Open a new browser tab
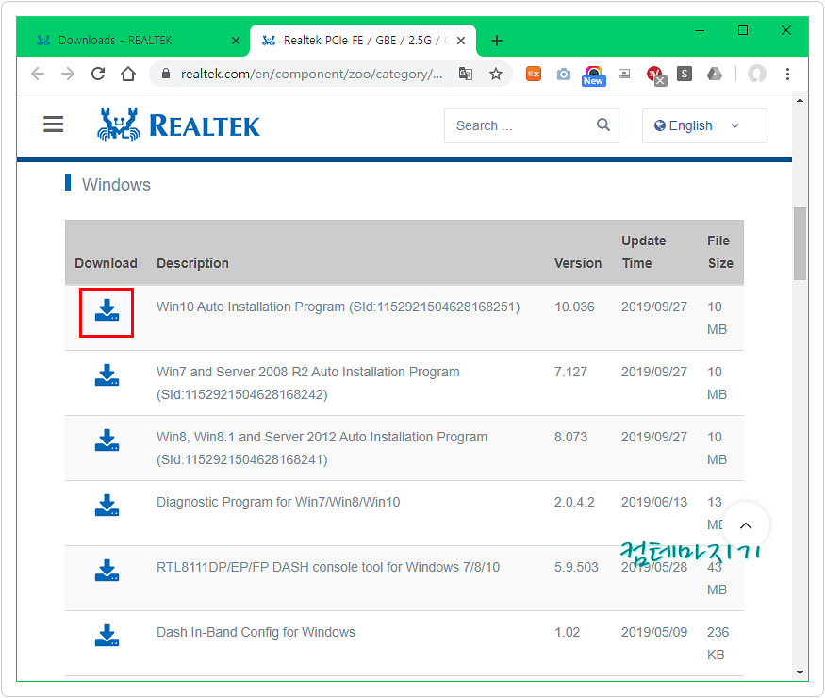The width and height of the screenshot is (825, 698). (497, 41)
